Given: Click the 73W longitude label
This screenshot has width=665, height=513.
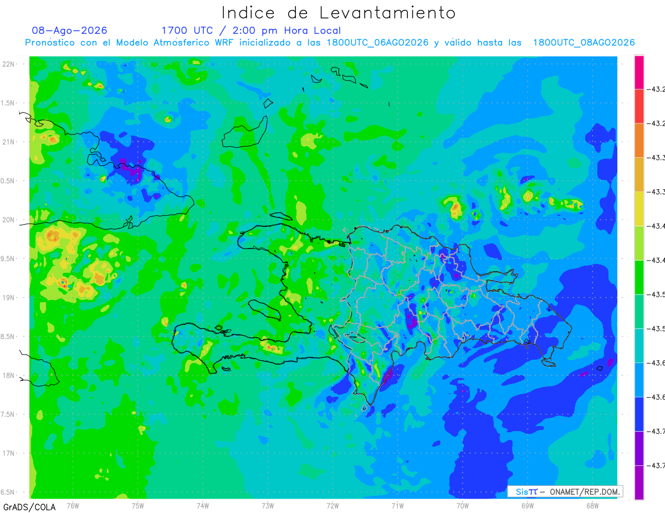Looking at the screenshot, I should (268, 506).
